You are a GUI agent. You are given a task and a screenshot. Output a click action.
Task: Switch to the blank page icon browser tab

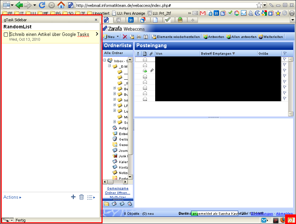coord(156,20)
